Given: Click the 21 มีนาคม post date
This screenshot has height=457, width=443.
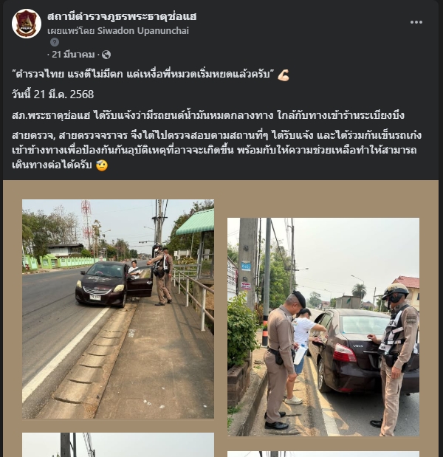Looking at the screenshot, I should point(73,55).
